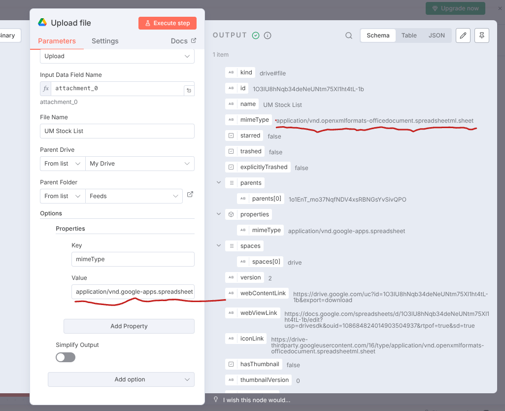
Task: Click the fx expression icon beside attachment_0 field
Action: pyautogui.click(x=45, y=89)
